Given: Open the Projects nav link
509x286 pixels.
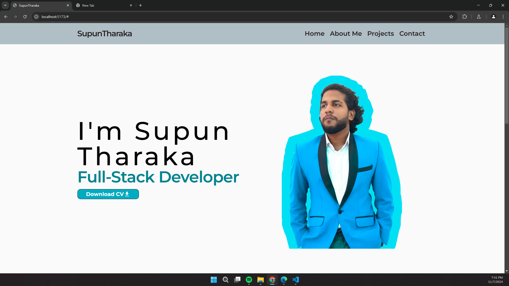Looking at the screenshot, I should (x=380, y=34).
